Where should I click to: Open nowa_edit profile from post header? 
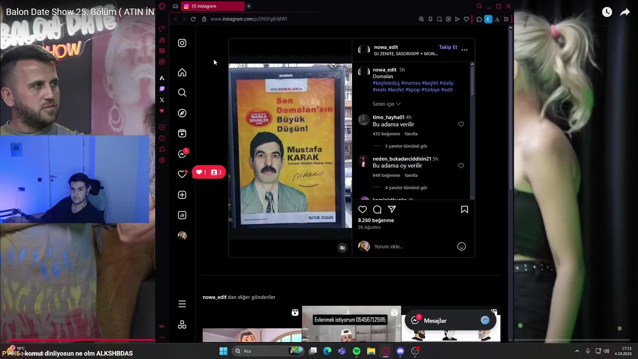(x=386, y=47)
